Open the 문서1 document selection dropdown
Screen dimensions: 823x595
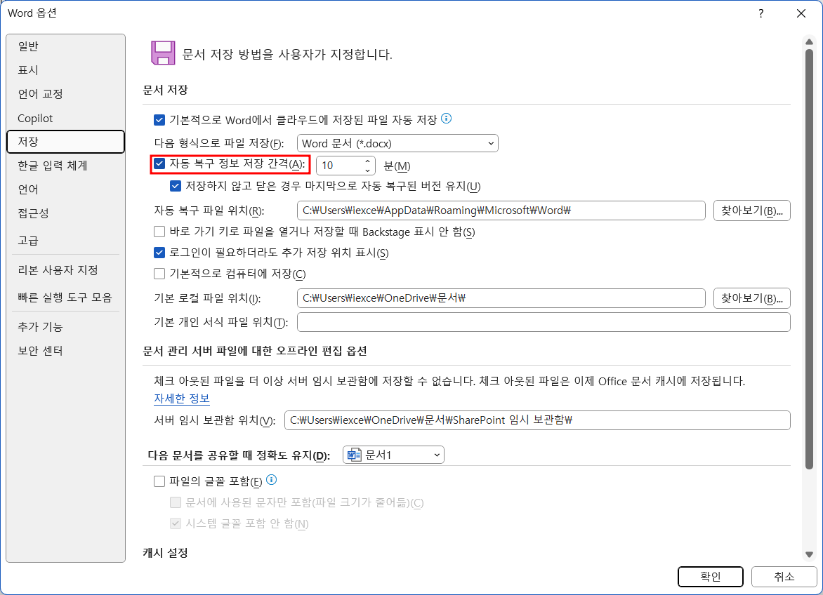click(x=436, y=454)
